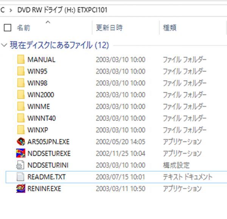Click the アプリケーション type for RENINF.EXE
The image size is (227, 219).
pos(182,188)
